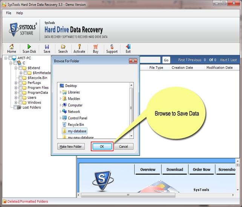Image resolution: width=242 pixels, height=207 pixels.
Task: Select Libraries folder icon in dialog
Action: [x=64, y=92]
